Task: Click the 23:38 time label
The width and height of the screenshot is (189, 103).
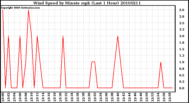Action: [x=112, y=97]
